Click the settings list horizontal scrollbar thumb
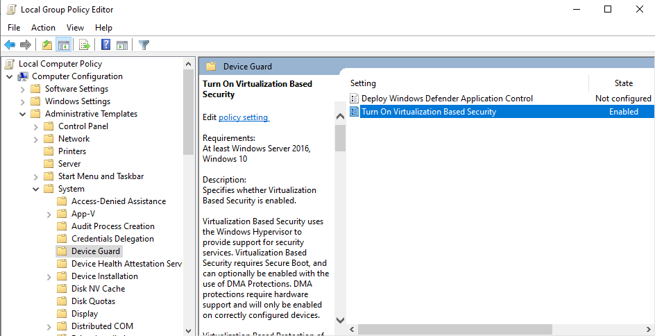This screenshot has width=655, height=336. tap(455, 330)
